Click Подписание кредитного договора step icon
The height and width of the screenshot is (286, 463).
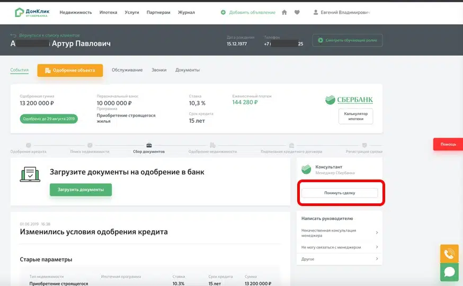pos(291,145)
